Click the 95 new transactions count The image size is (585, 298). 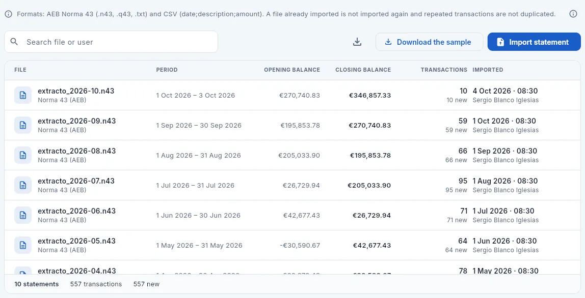tap(456, 190)
